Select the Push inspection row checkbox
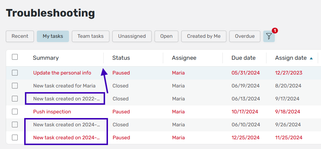The width and height of the screenshot is (321, 149). pyautogui.click(x=15, y=112)
